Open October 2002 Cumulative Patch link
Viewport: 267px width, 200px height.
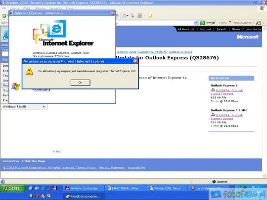pos(154,52)
